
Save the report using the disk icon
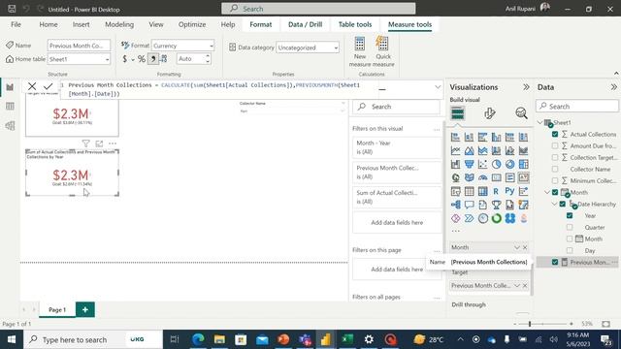click(12, 9)
